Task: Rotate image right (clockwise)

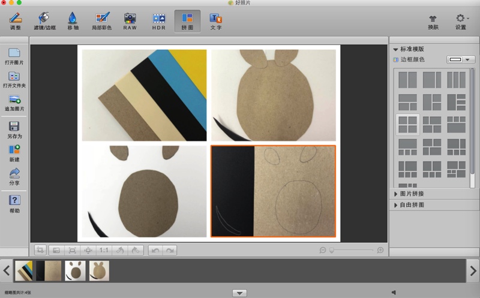Action: (x=136, y=250)
